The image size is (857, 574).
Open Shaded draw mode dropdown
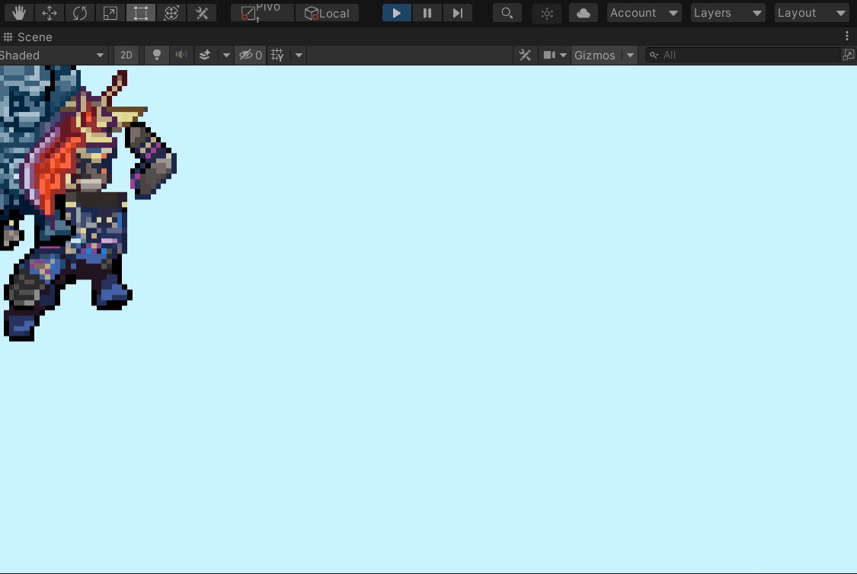click(x=53, y=55)
